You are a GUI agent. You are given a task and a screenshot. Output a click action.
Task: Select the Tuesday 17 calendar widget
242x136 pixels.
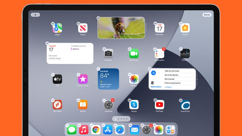point(70,53)
